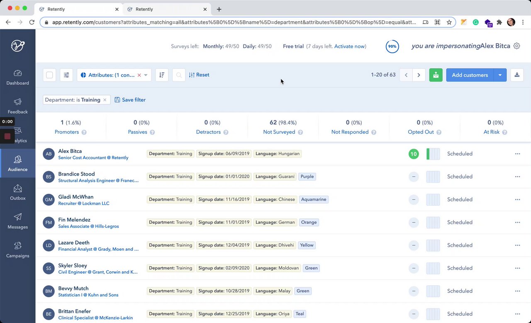Click the Save filter link
The image size is (531, 323).
pyautogui.click(x=130, y=100)
